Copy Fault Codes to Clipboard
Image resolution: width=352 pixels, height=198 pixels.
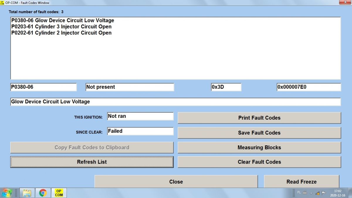(92, 147)
